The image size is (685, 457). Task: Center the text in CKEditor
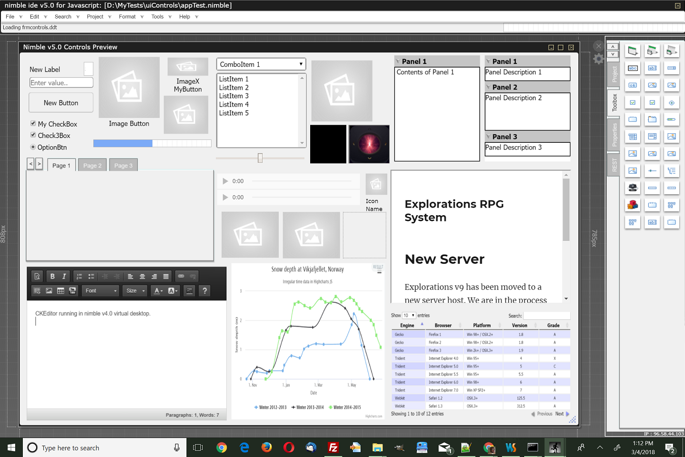point(142,276)
